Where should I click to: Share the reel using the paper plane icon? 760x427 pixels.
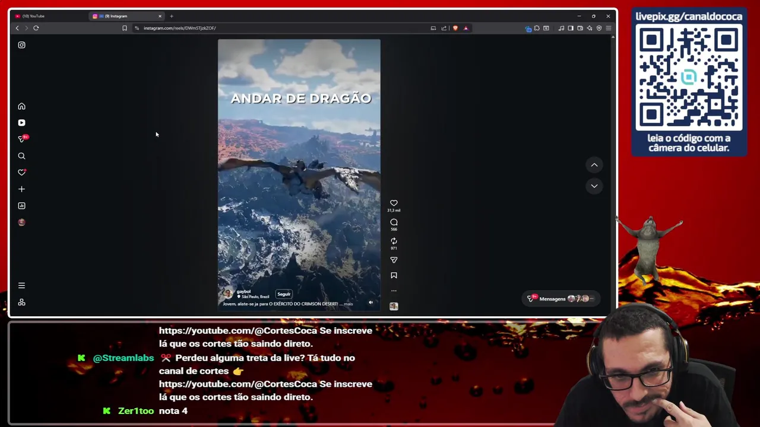(394, 260)
